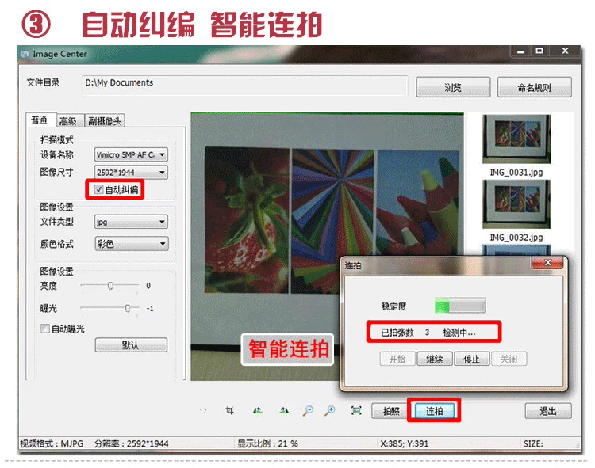Click the X:385; Y:391 status text
Viewport: 595px width, 468px height.
(405, 443)
